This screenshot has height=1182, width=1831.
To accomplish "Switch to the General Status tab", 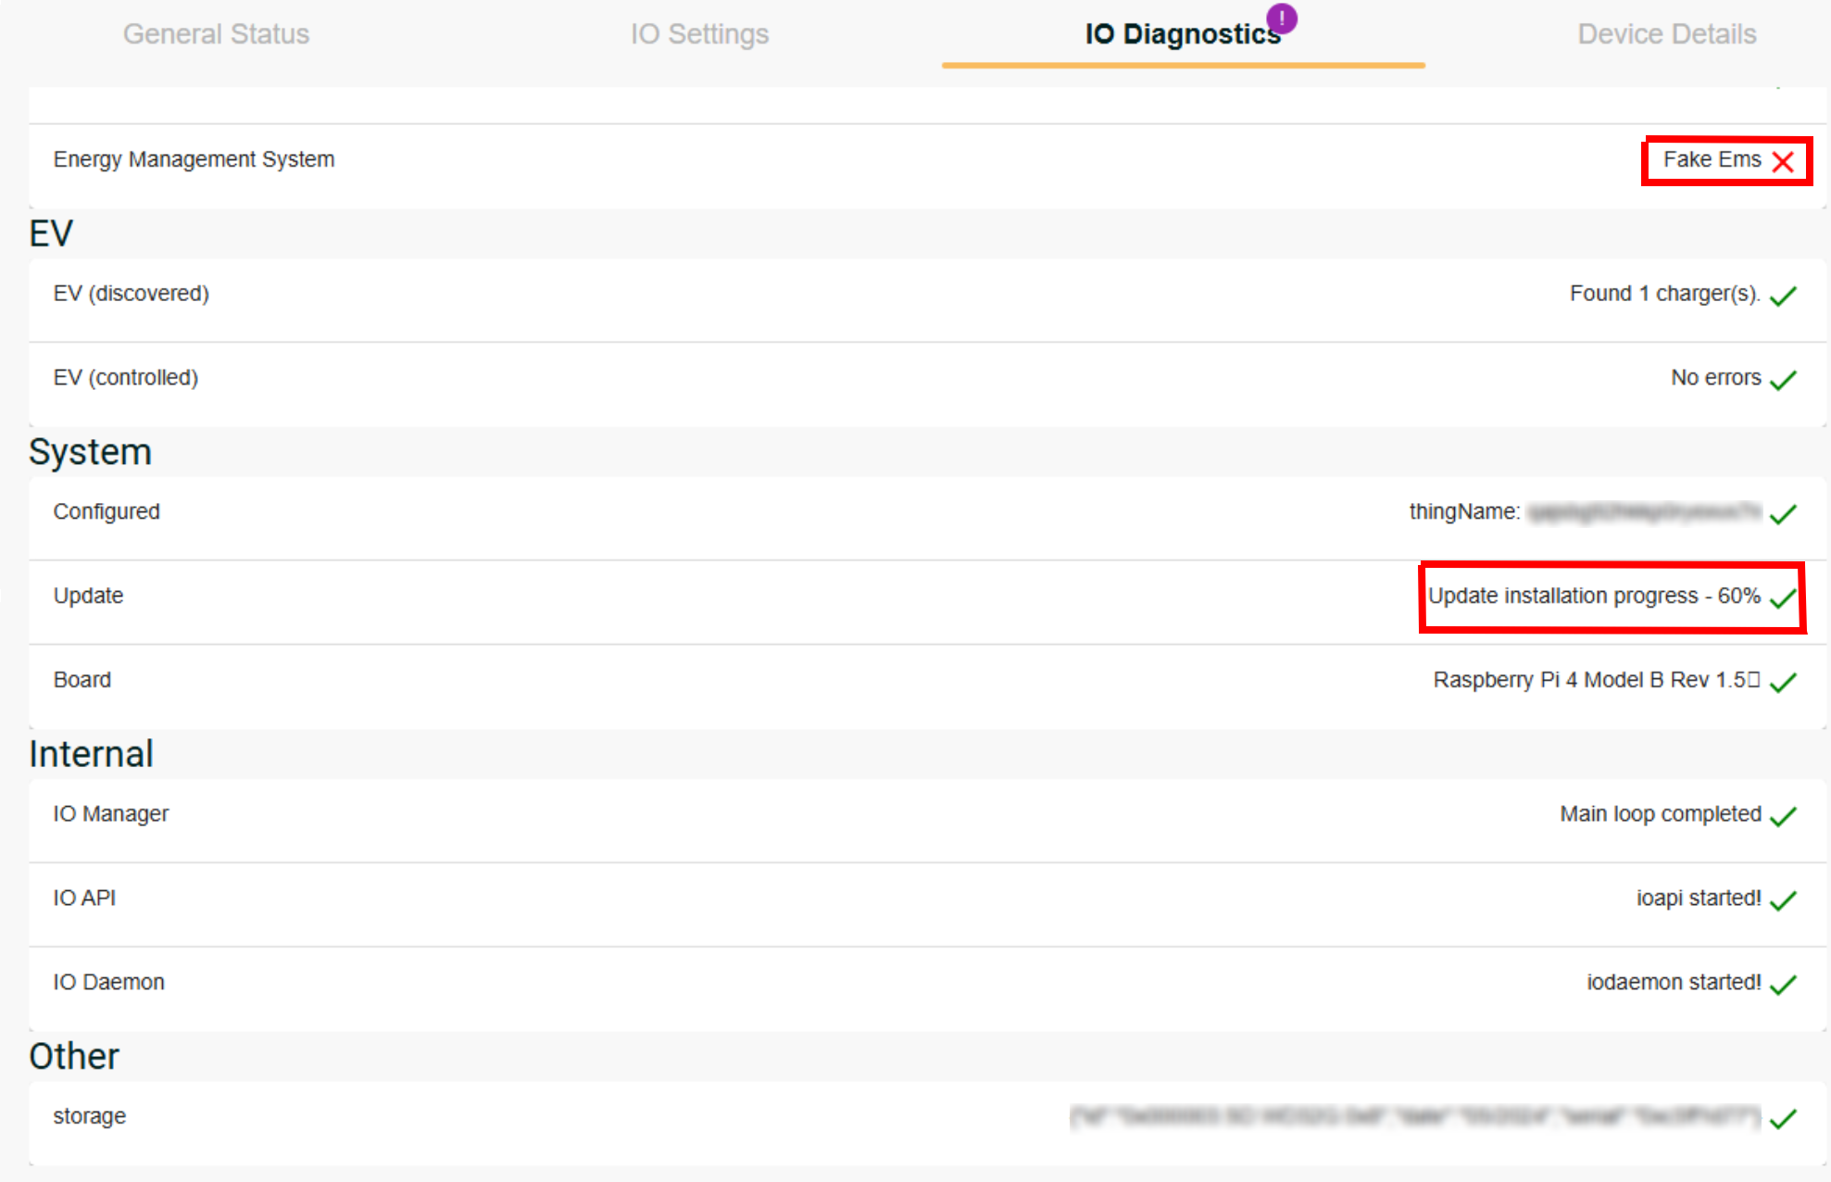I will [x=216, y=34].
